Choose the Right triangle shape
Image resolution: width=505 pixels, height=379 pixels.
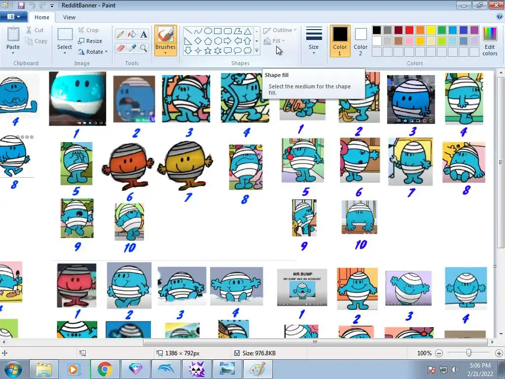tap(188, 41)
